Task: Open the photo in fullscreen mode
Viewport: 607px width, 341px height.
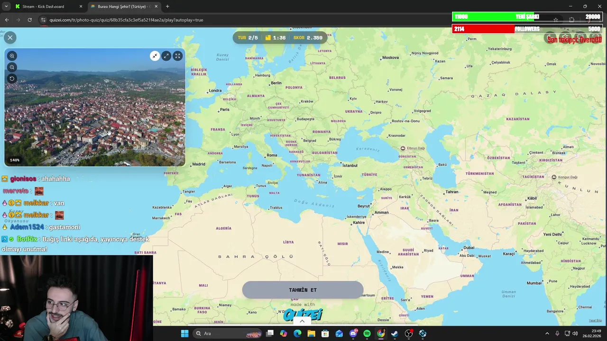Action: point(177,56)
